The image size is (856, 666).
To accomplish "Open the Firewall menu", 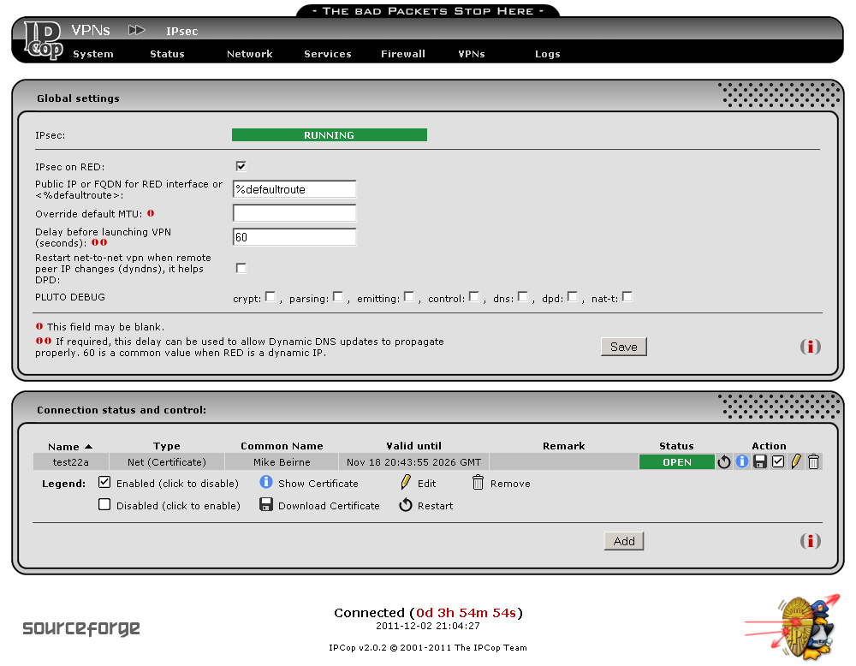I will pos(403,54).
